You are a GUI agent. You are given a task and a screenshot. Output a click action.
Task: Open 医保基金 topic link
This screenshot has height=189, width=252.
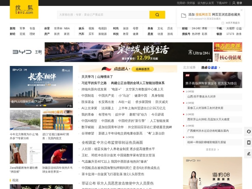88,102
